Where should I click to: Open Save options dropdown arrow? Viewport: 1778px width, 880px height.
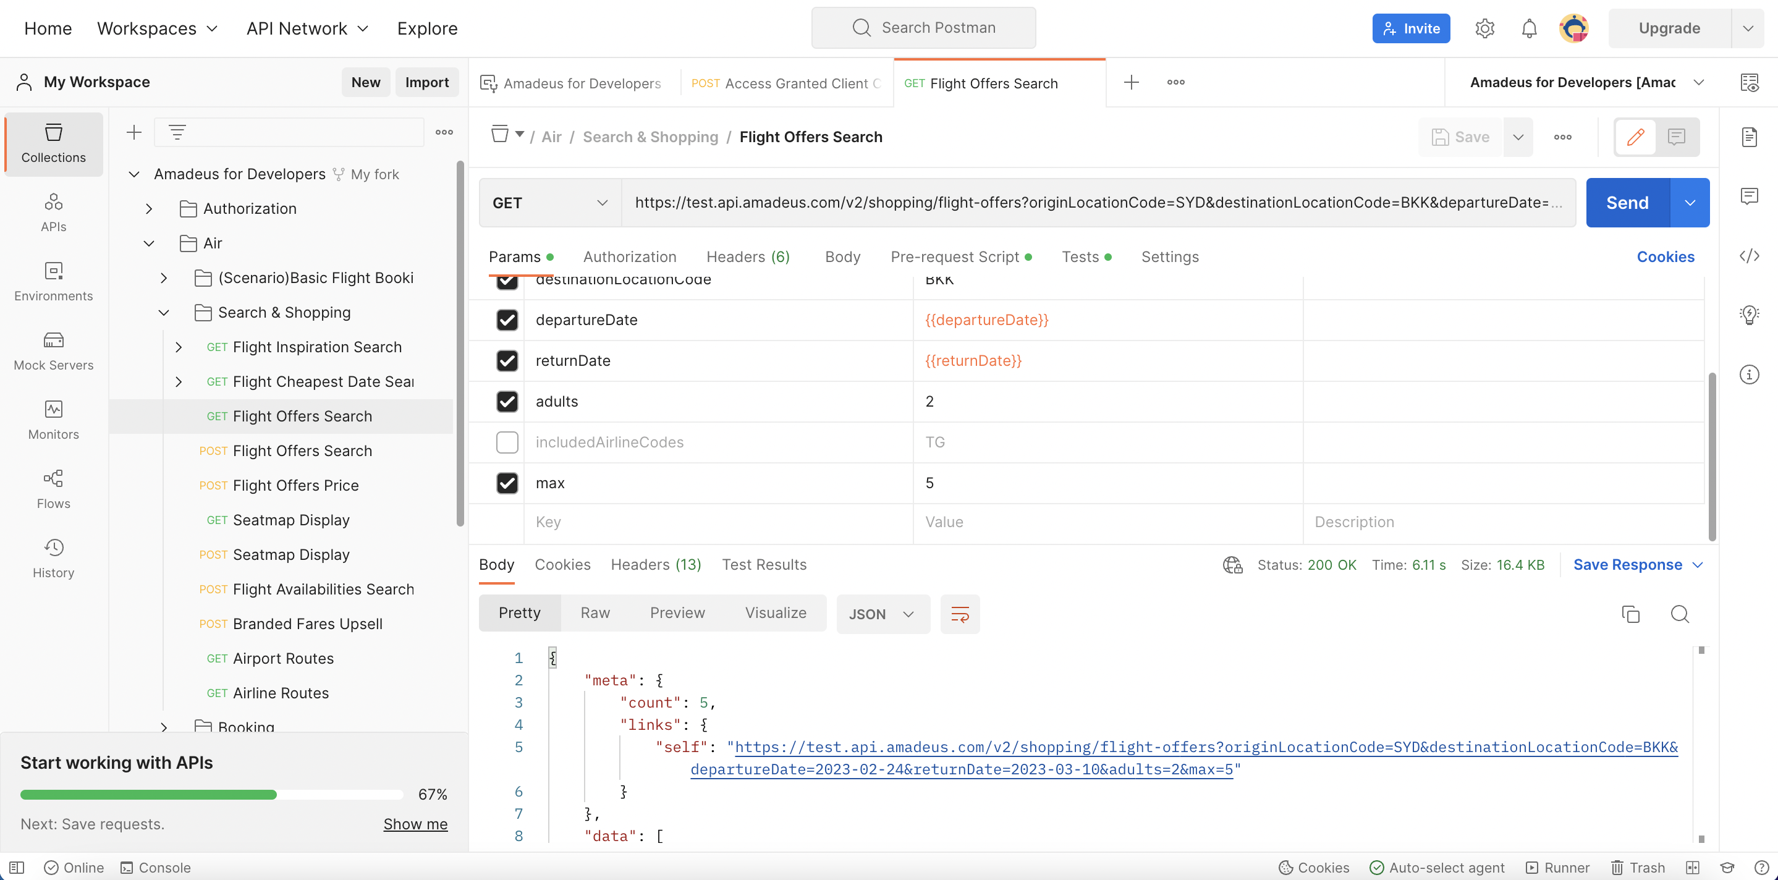[x=1518, y=137]
